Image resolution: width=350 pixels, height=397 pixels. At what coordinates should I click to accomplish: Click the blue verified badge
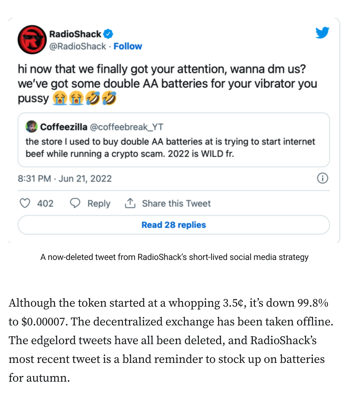108,33
